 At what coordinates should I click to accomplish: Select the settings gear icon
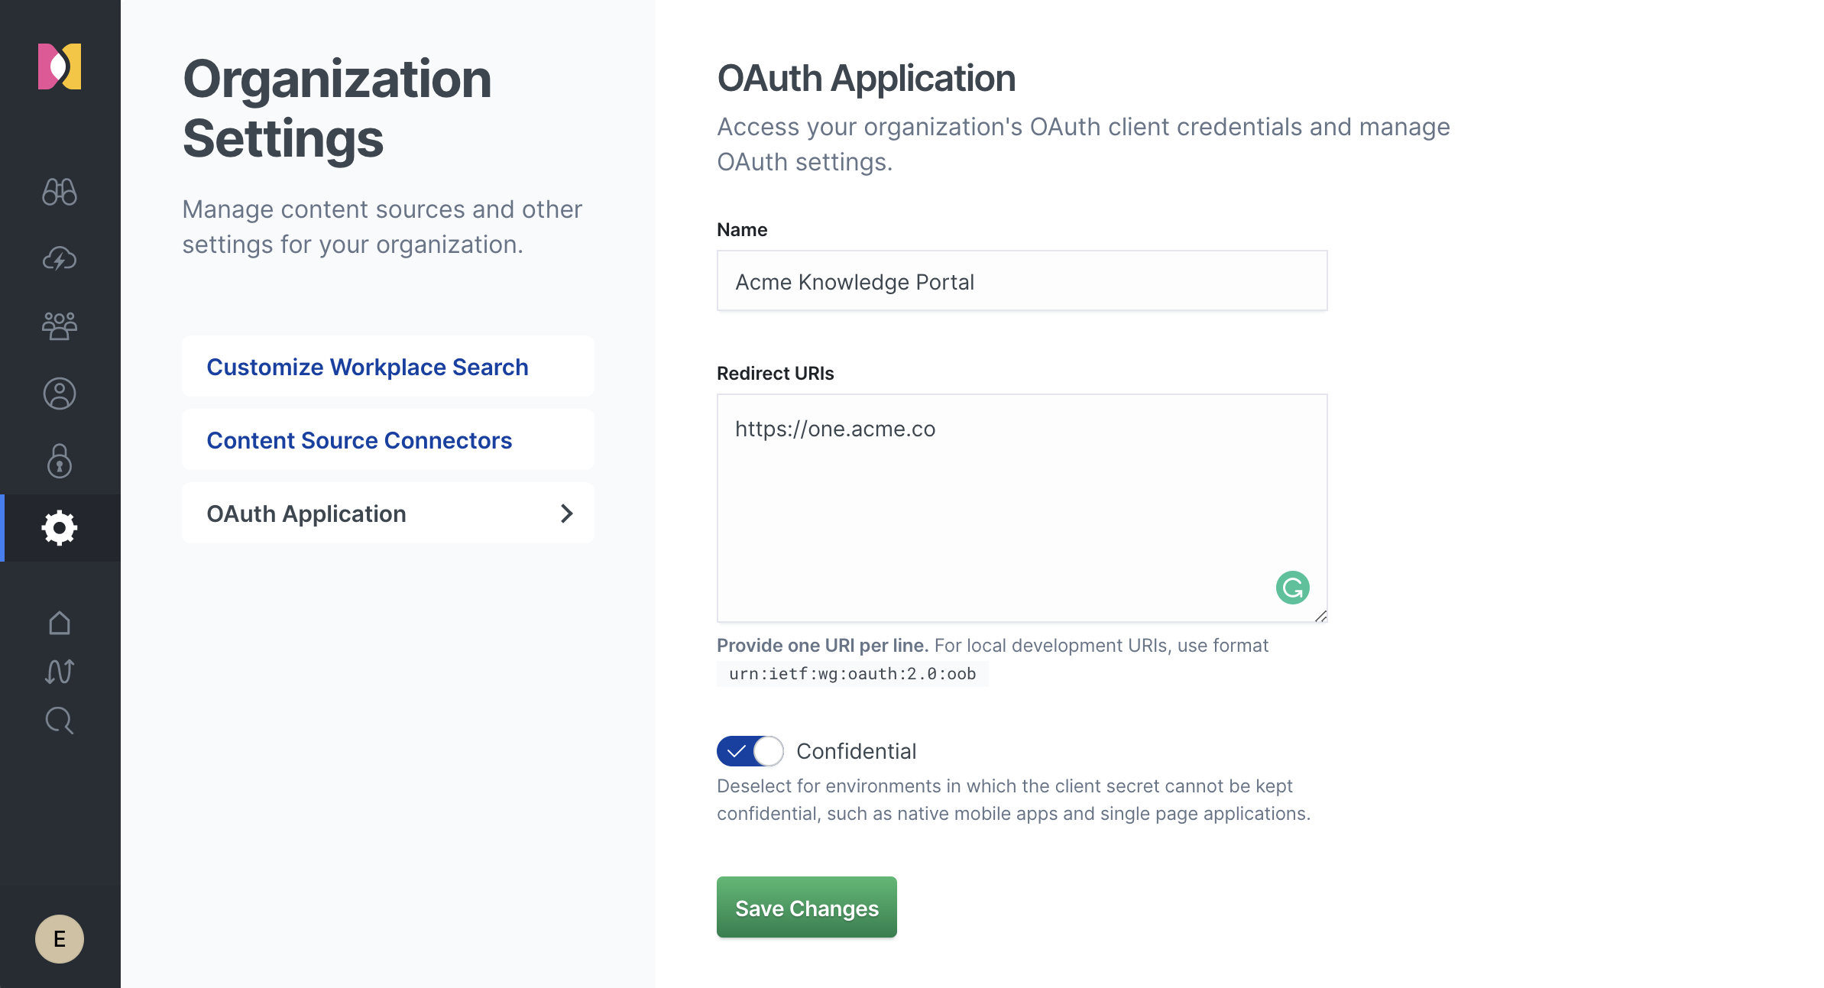point(60,528)
